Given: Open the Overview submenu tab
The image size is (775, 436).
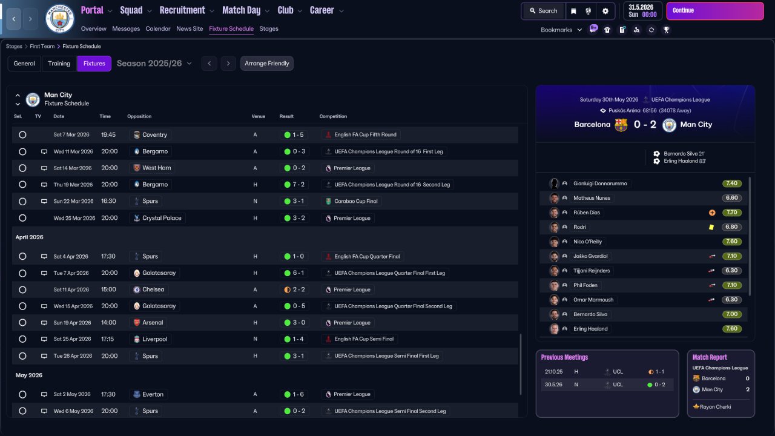Looking at the screenshot, I should 94,28.
